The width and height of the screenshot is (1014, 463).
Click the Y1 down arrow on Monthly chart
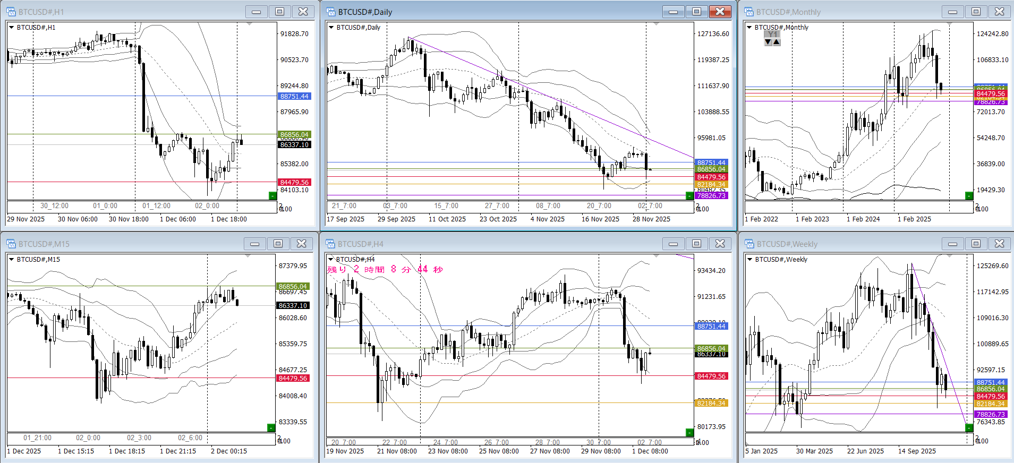point(768,42)
